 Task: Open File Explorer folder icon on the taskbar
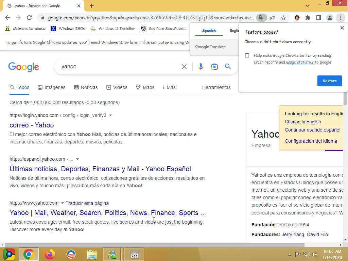(x=92, y=254)
